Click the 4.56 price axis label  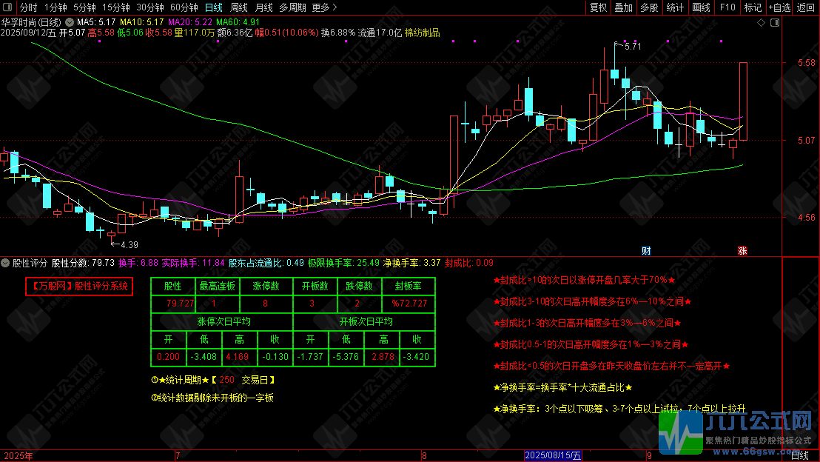click(807, 217)
